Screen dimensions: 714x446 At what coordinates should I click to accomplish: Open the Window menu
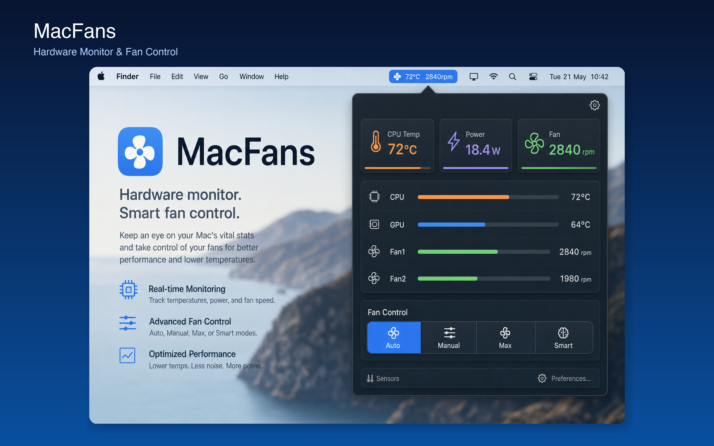251,77
